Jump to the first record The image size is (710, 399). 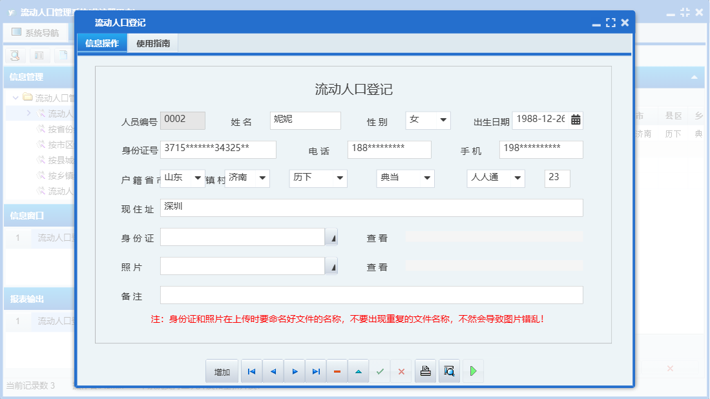[251, 371]
